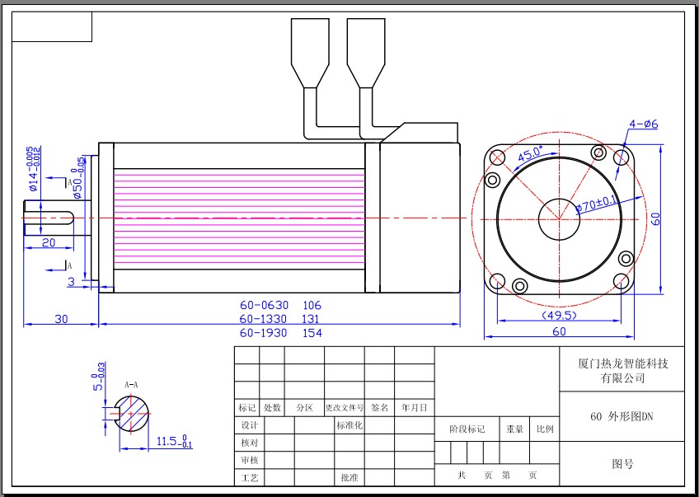Select the '60 外形图DN' drawing title

click(x=622, y=416)
